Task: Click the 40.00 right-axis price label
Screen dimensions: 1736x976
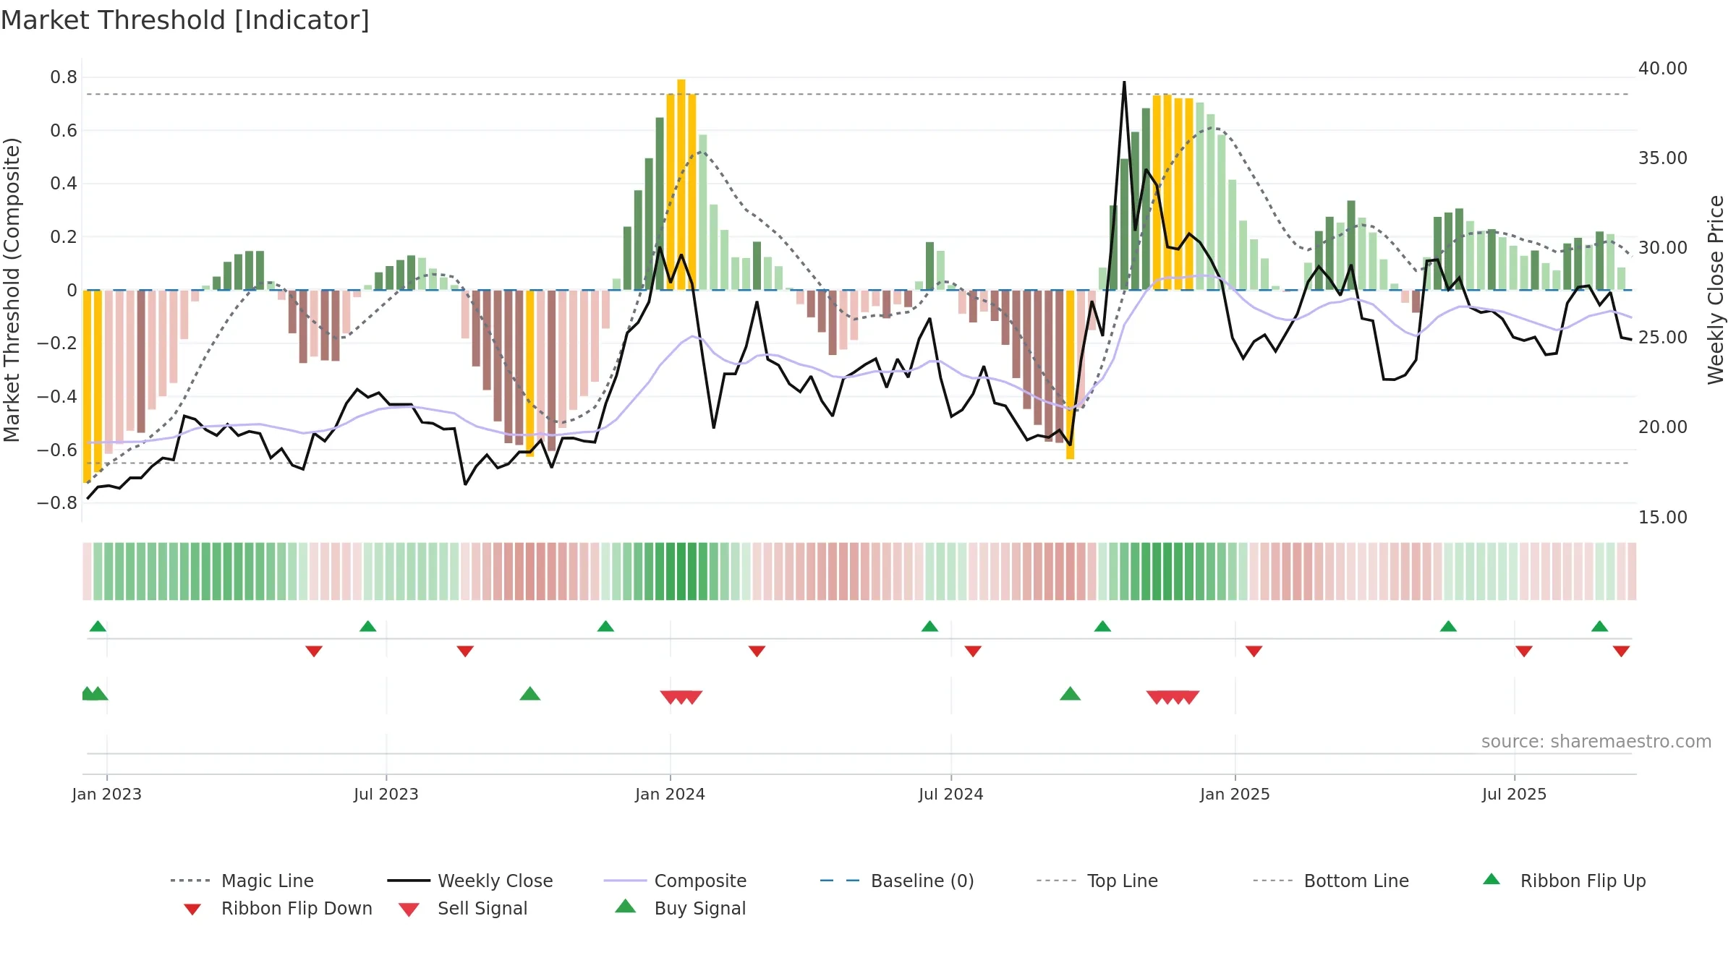Action: [1662, 69]
